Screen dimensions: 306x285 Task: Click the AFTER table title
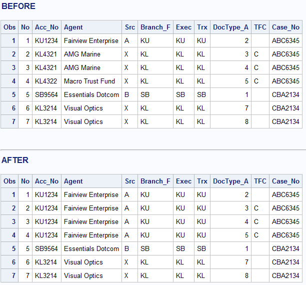15,160
